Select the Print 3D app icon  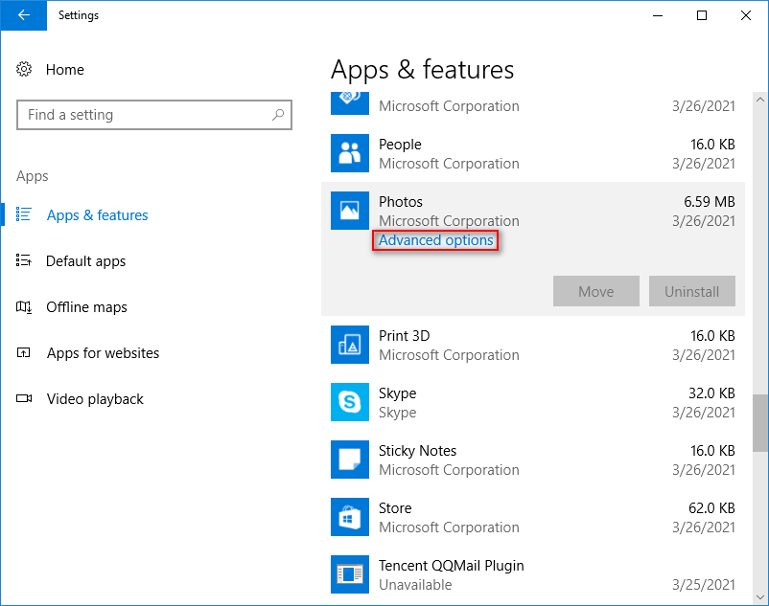coord(350,345)
